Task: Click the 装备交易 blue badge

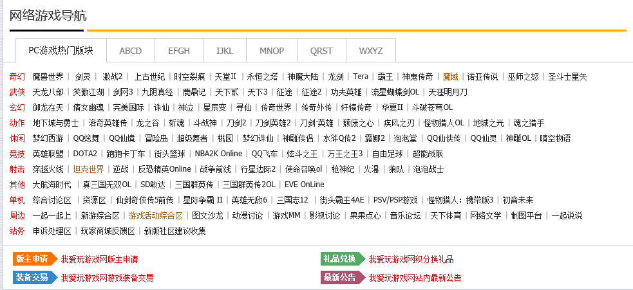Action: (x=34, y=278)
